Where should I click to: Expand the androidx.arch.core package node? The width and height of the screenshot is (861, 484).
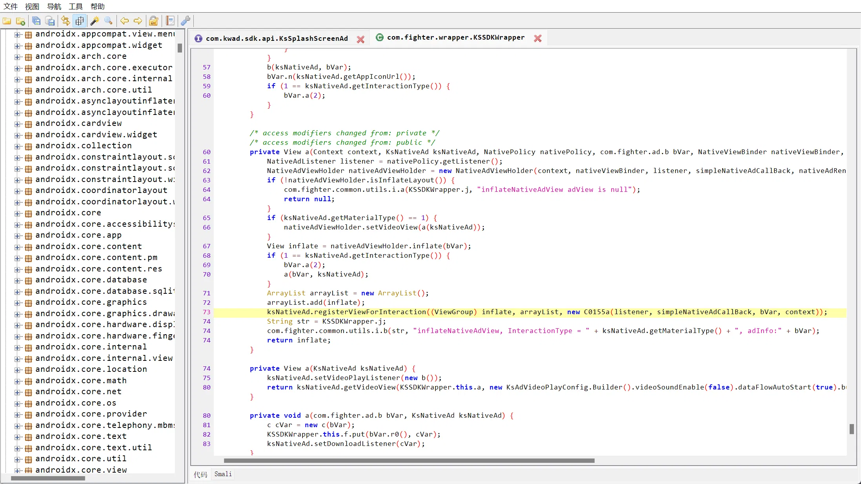17,57
